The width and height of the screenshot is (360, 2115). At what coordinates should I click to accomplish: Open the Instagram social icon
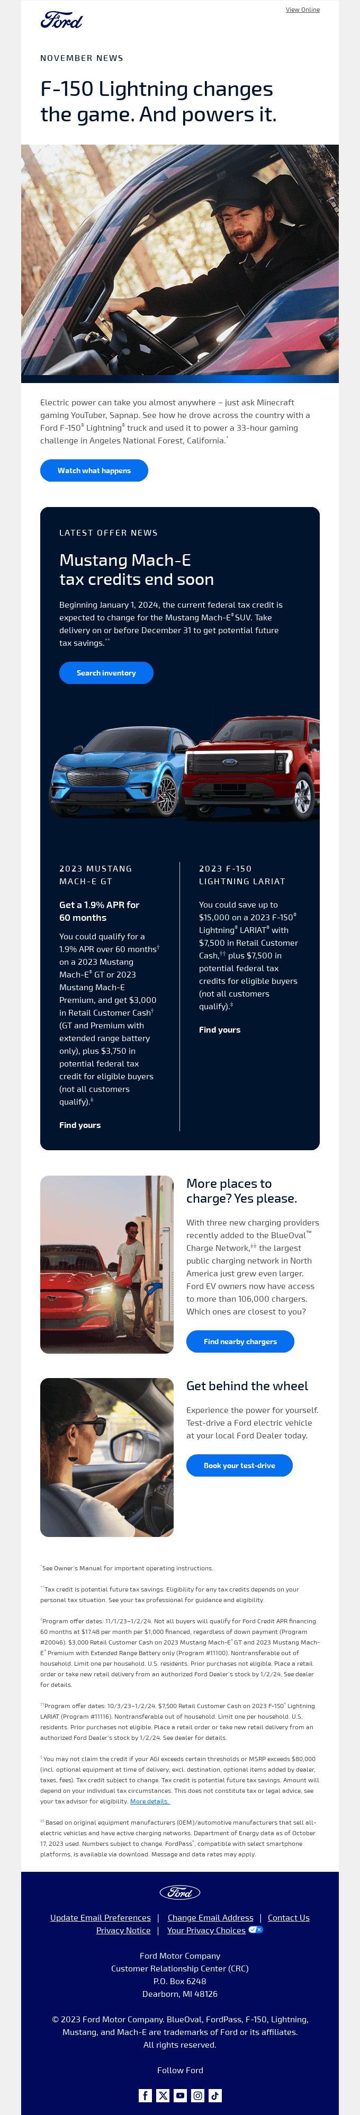pos(197,2095)
